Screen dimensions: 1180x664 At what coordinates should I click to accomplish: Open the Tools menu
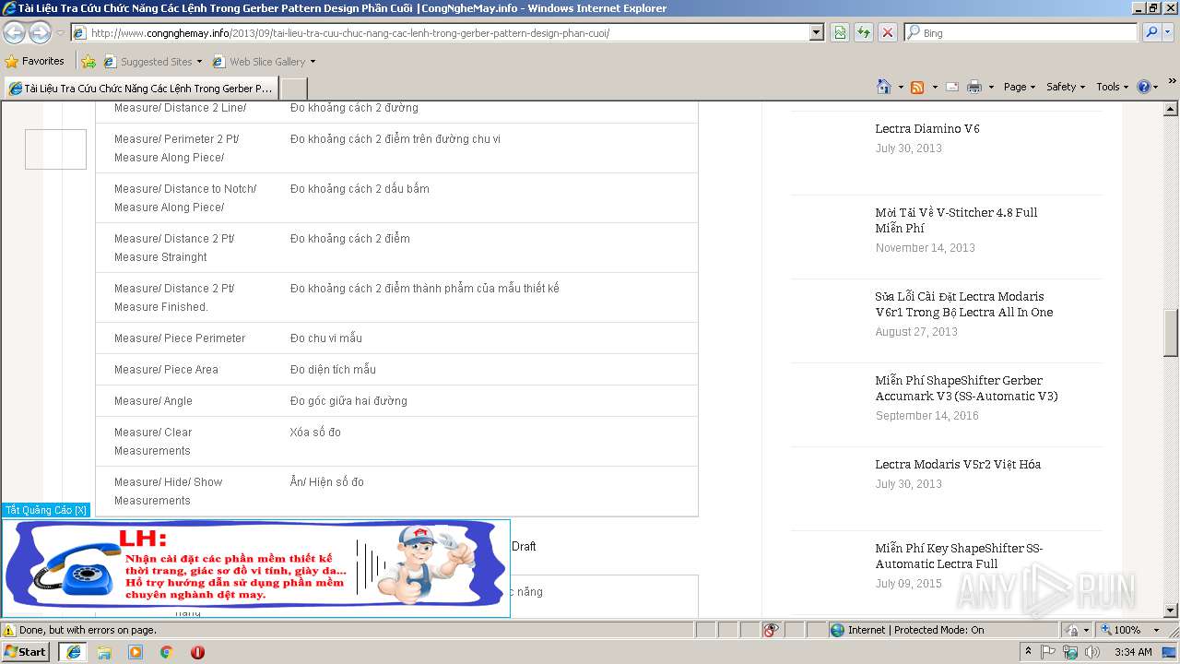(x=1112, y=87)
